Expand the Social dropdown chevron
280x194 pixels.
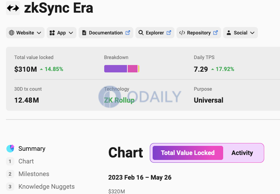(x=252, y=33)
